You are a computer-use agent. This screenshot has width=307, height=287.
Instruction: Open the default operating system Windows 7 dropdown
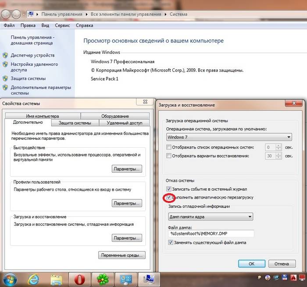(229, 137)
